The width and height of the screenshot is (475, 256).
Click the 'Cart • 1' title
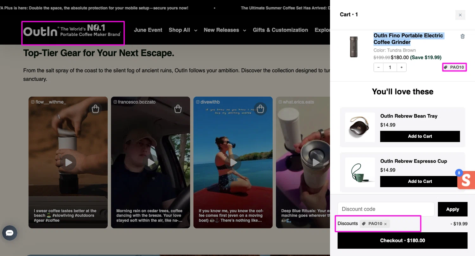click(349, 15)
